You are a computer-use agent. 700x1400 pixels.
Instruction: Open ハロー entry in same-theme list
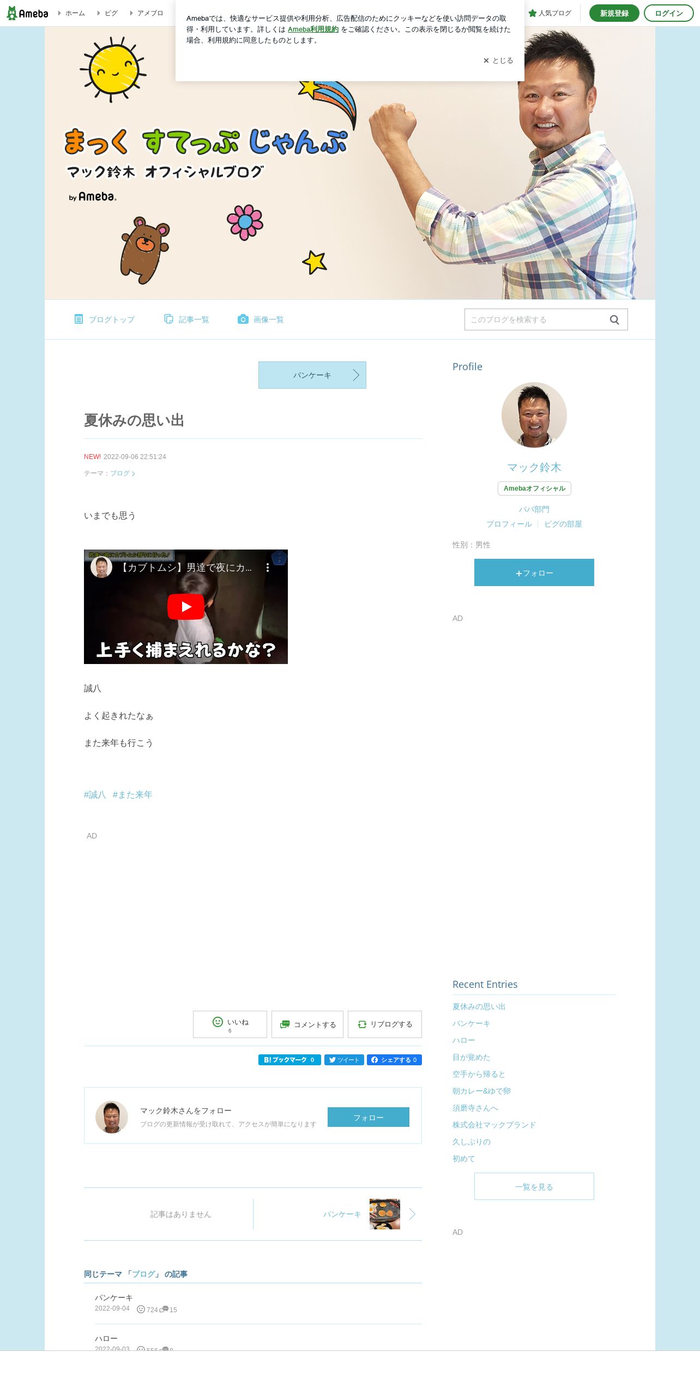(106, 1338)
